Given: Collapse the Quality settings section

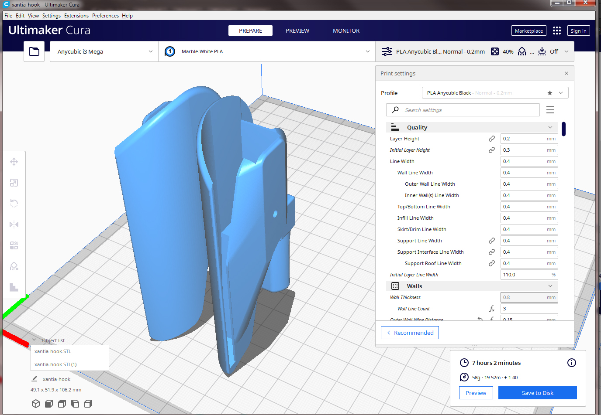Looking at the screenshot, I should tap(472, 127).
